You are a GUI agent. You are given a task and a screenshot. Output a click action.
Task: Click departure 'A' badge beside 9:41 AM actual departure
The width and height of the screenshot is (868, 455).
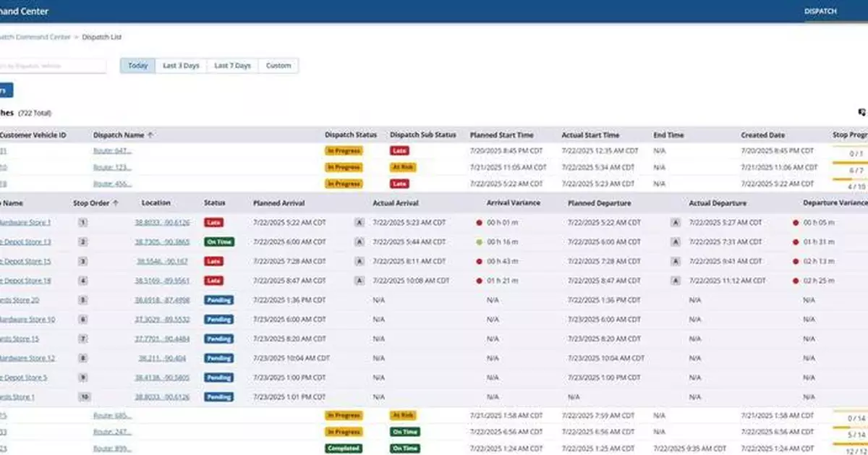pos(676,261)
